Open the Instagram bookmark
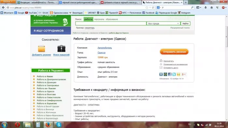Viewport: 228px width, 128px height. [184, 13]
